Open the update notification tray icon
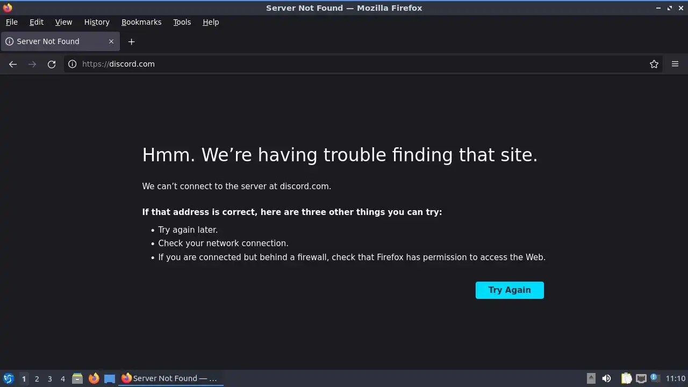Screen dimensions: 688x387 point(654,378)
